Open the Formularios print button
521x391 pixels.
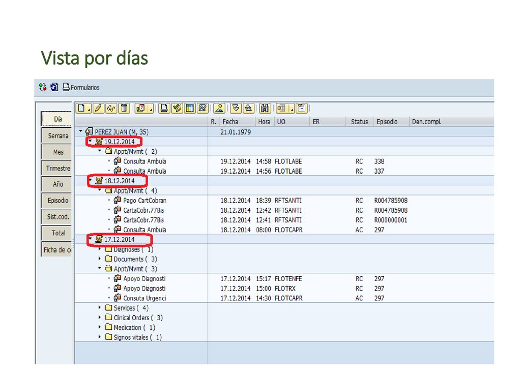click(x=81, y=87)
